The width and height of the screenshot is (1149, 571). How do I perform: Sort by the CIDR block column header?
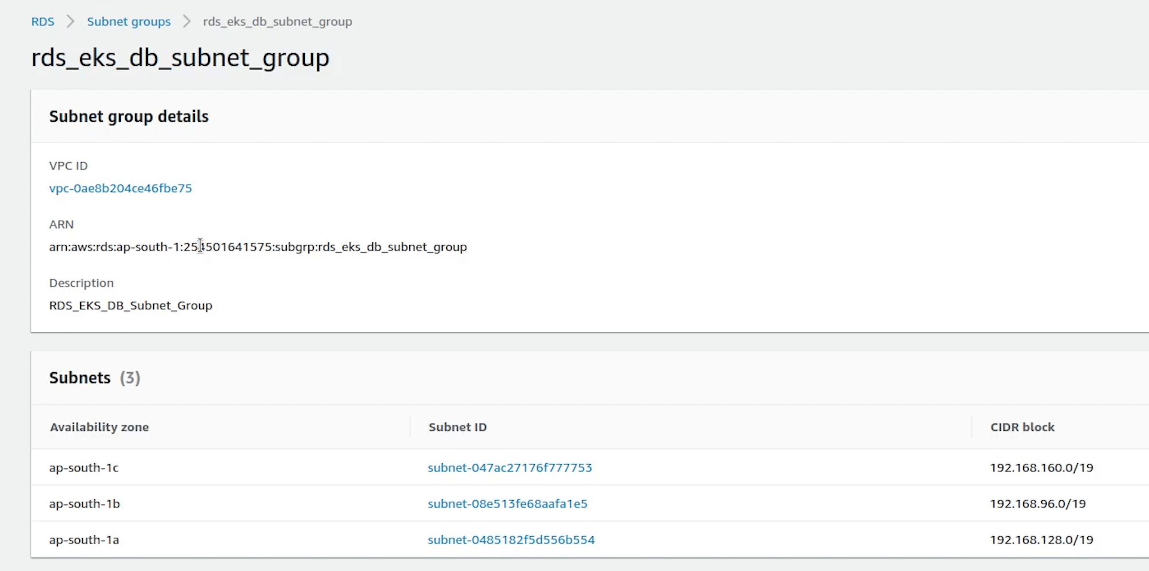pyautogui.click(x=1022, y=427)
